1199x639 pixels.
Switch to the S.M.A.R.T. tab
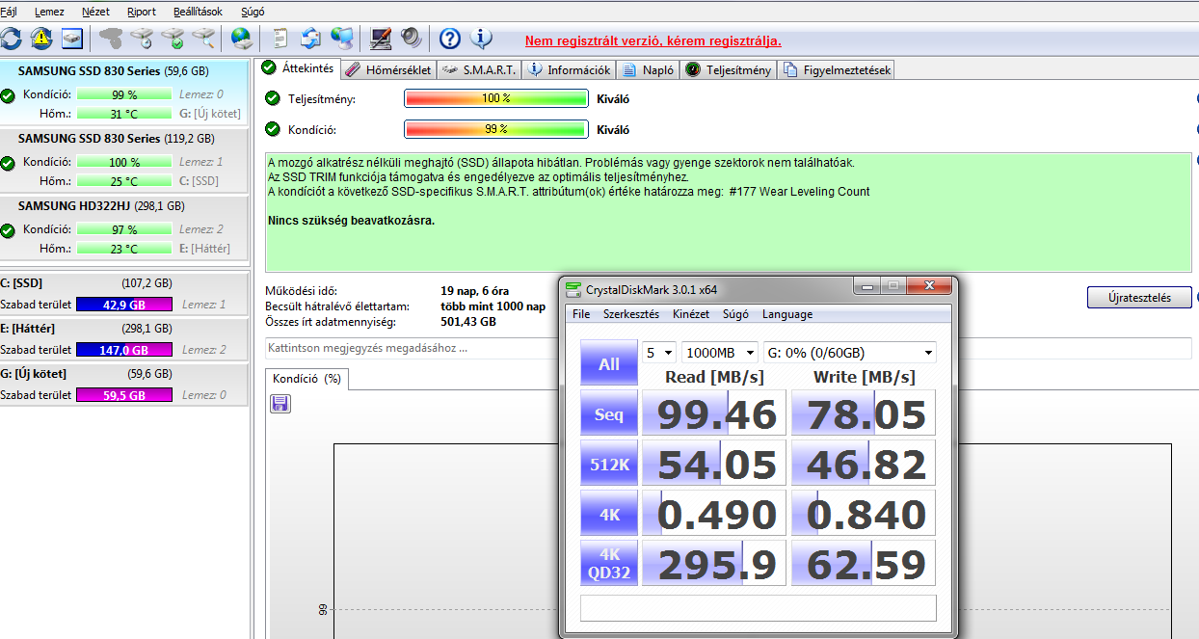click(x=479, y=69)
